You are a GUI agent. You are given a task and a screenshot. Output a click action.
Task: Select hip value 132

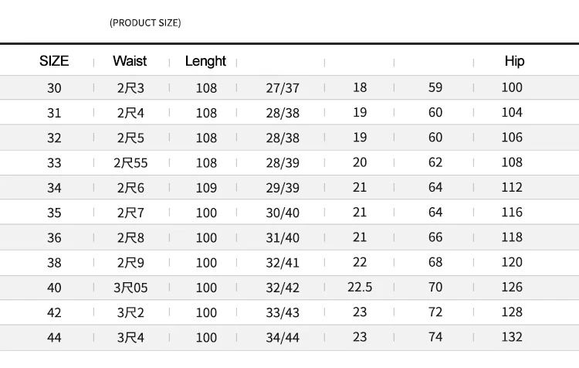pos(512,337)
